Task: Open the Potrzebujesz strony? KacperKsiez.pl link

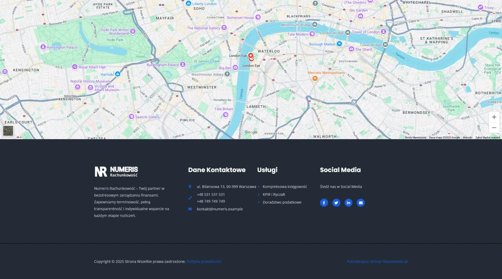Action: click(x=377, y=261)
